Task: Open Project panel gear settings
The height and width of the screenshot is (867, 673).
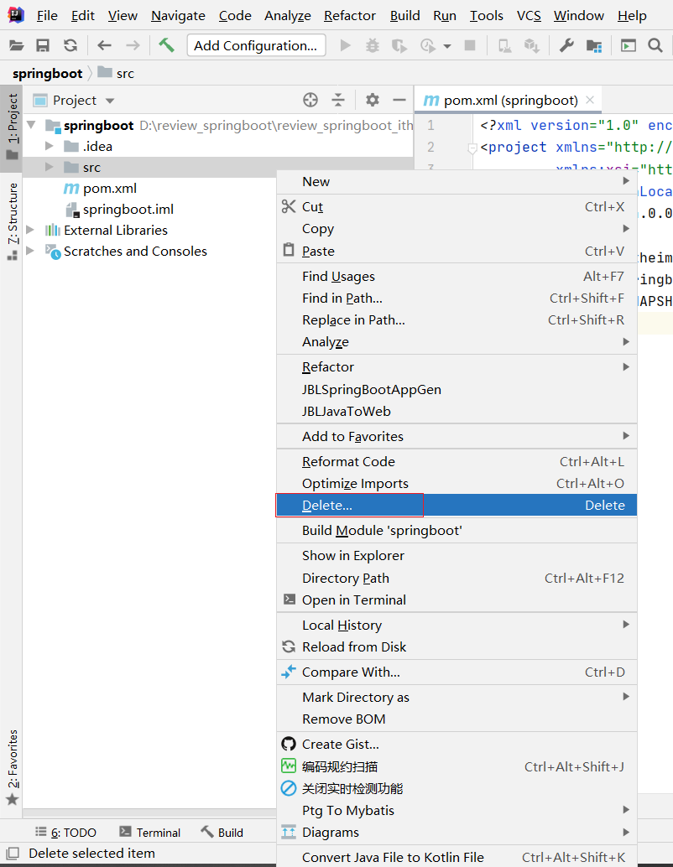Action: [373, 100]
